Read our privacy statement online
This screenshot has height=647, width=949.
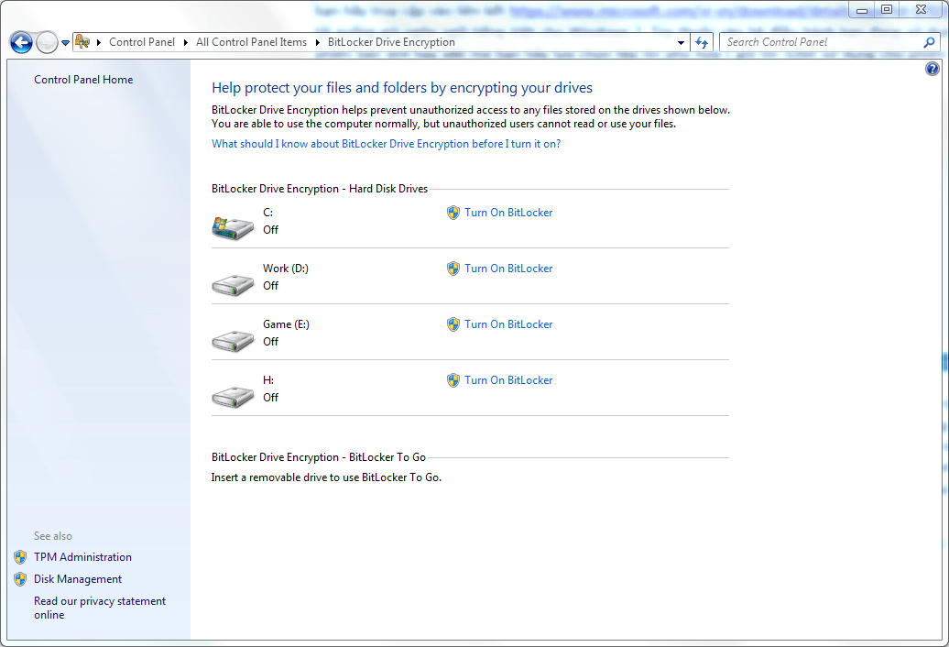coord(100,608)
